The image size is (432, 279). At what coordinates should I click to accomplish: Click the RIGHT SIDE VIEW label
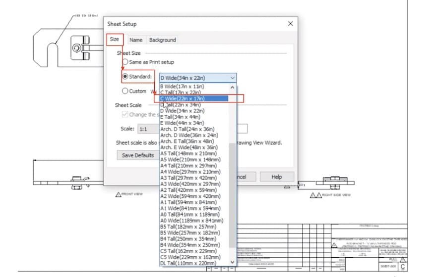[x=336, y=195]
